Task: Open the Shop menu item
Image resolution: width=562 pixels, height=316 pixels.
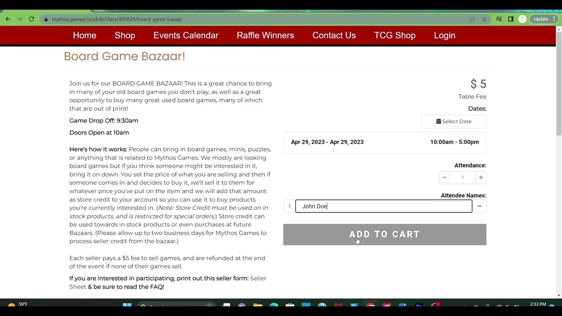Action: pyautogui.click(x=125, y=36)
